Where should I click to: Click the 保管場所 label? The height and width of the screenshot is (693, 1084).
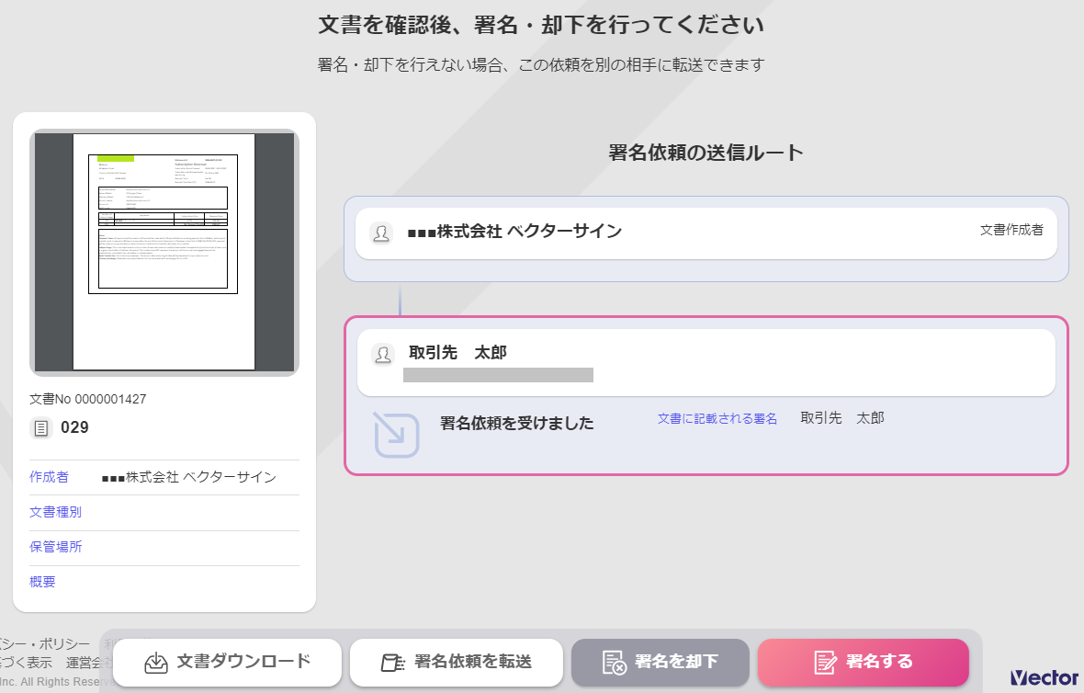(55, 547)
